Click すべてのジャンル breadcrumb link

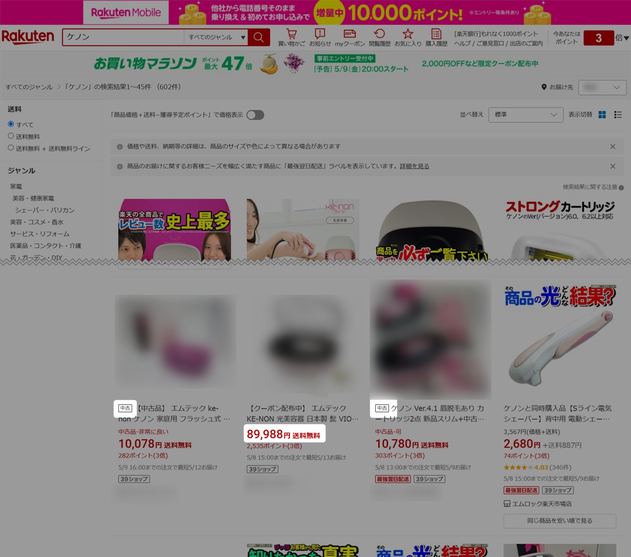pyautogui.click(x=29, y=87)
